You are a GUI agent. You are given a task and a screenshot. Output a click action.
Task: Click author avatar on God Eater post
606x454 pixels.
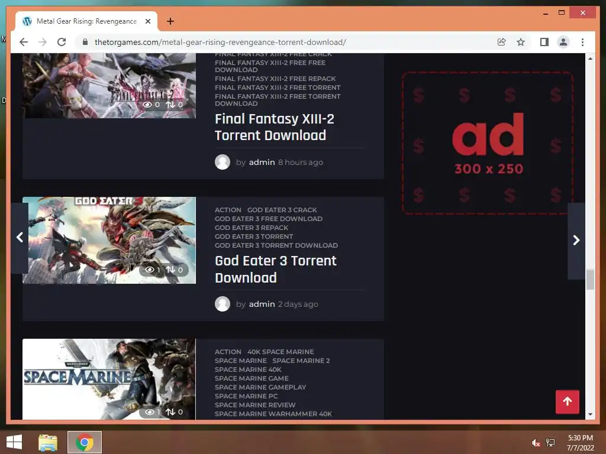click(223, 304)
